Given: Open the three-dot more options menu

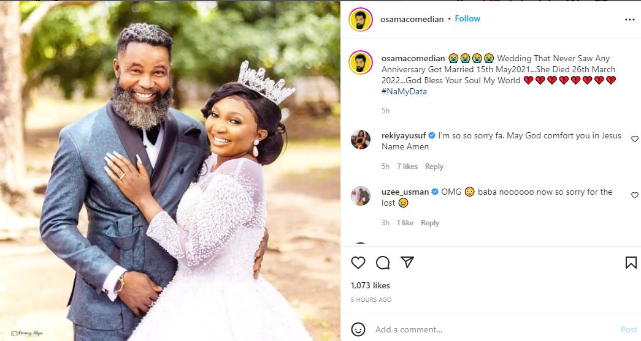Looking at the screenshot, I should point(630,20).
